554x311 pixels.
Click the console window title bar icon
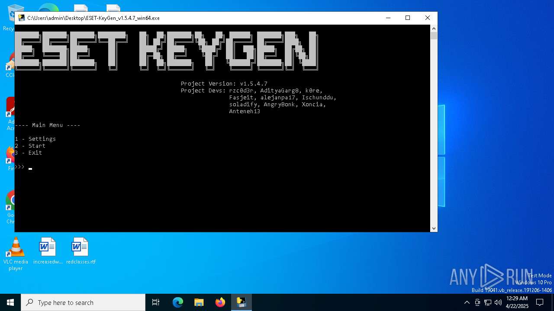(22, 18)
